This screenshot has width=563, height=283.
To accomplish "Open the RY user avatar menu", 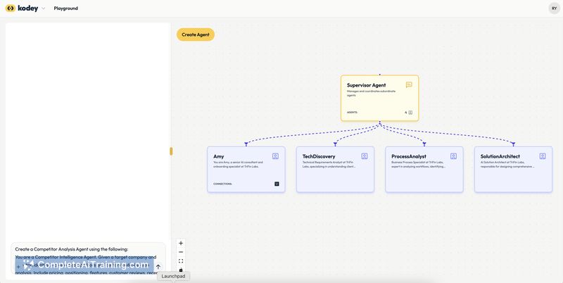I will click(x=554, y=8).
